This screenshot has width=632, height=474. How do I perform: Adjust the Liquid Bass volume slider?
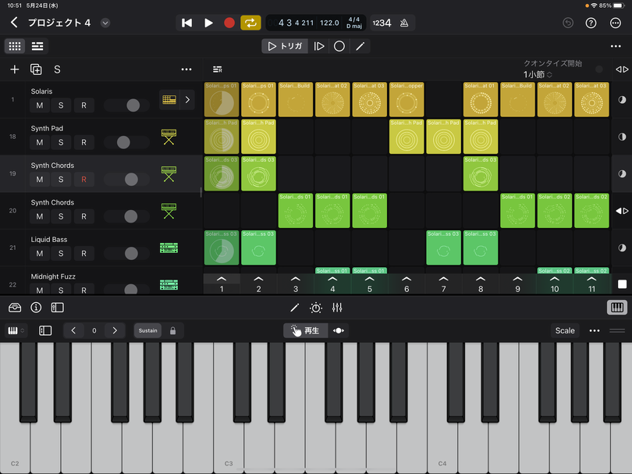click(x=126, y=253)
